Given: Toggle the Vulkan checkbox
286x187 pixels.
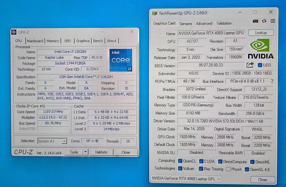Looking at the screenshot, I should tap(180, 168).
